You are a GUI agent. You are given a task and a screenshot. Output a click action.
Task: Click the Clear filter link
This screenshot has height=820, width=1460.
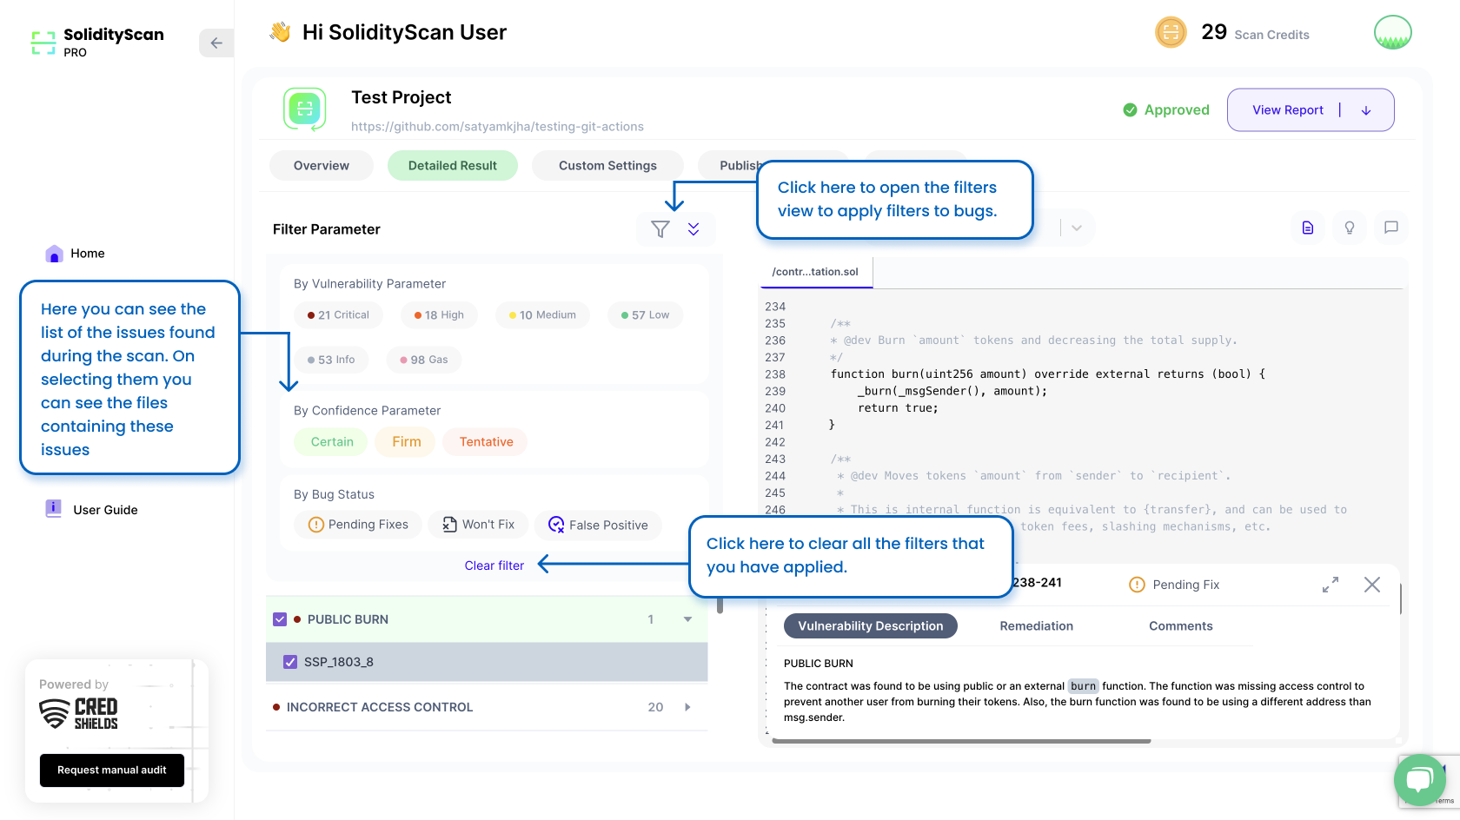[494, 565]
